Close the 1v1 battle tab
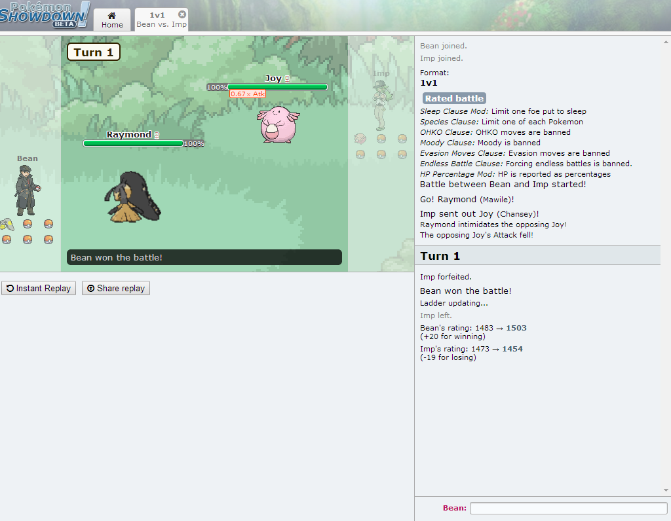This screenshot has height=521, width=671. coord(182,14)
